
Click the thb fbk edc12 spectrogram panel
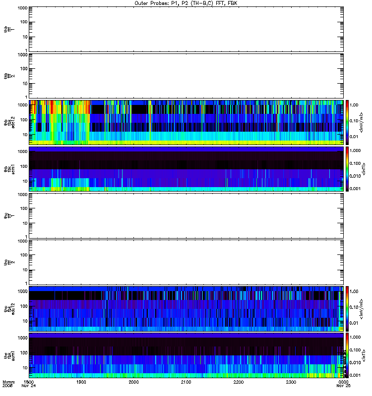186,122
